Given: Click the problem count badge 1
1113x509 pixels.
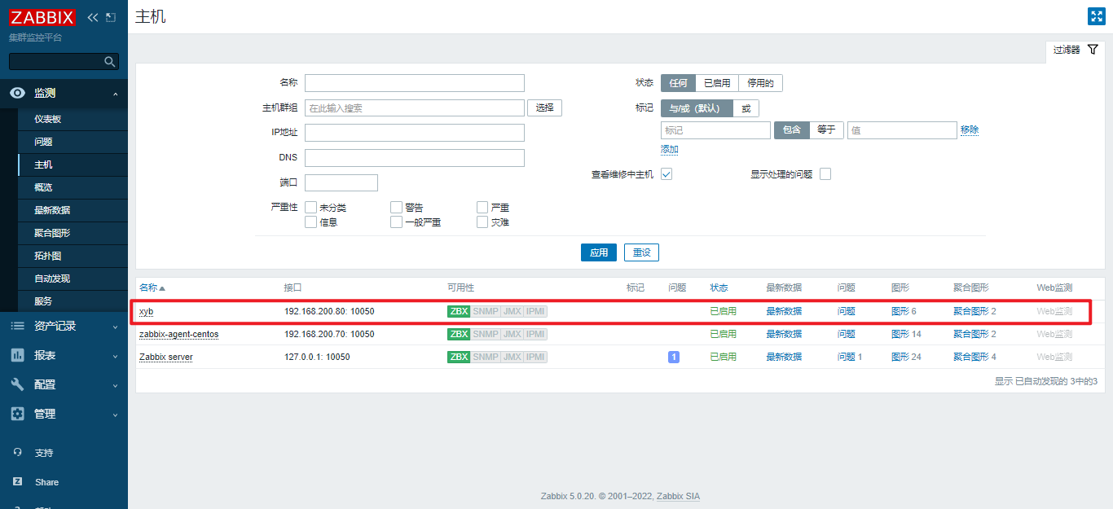Looking at the screenshot, I should click(x=674, y=357).
